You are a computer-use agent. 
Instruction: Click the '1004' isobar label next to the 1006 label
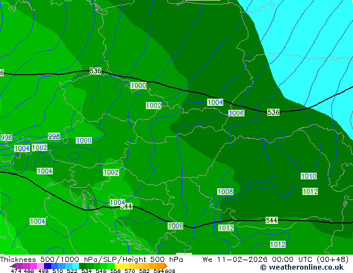point(215,103)
